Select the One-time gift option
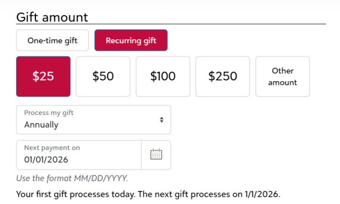This screenshot has width=340, height=204. click(53, 40)
